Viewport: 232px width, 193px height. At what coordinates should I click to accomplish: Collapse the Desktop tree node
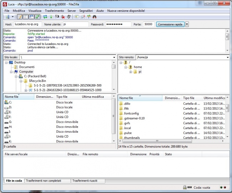coord(6,62)
